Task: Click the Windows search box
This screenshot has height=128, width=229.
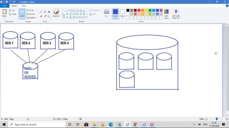Action: click(x=37, y=124)
